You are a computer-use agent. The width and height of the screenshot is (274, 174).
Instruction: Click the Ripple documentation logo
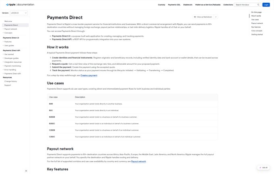click(x=20, y=5)
